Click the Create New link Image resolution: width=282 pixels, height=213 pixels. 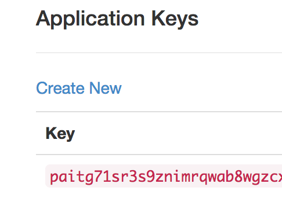point(79,88)
